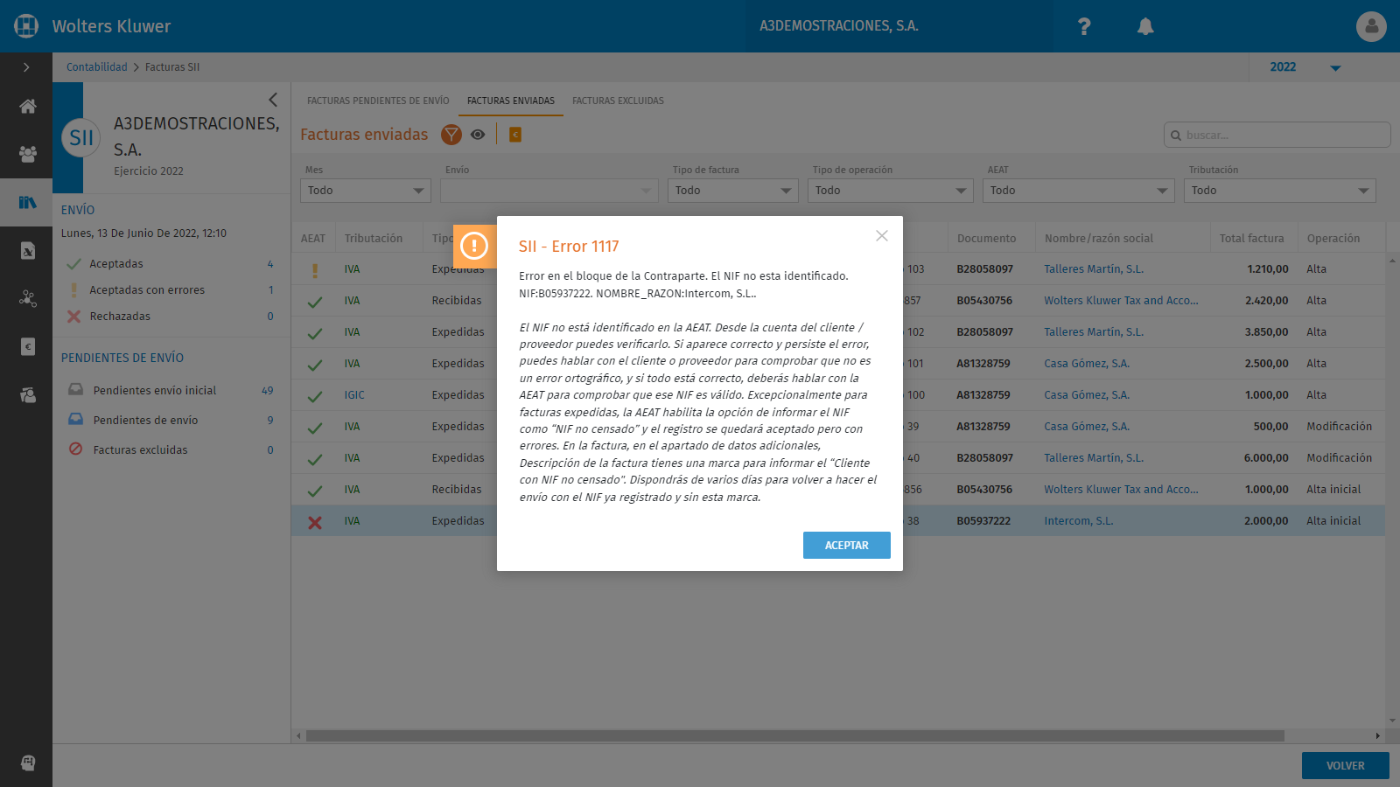Image resolution: width=1400 pixels, height=787 pixels.
Task: Collapse the SII side panel with chevron
Action: click(x=273, y=100)
